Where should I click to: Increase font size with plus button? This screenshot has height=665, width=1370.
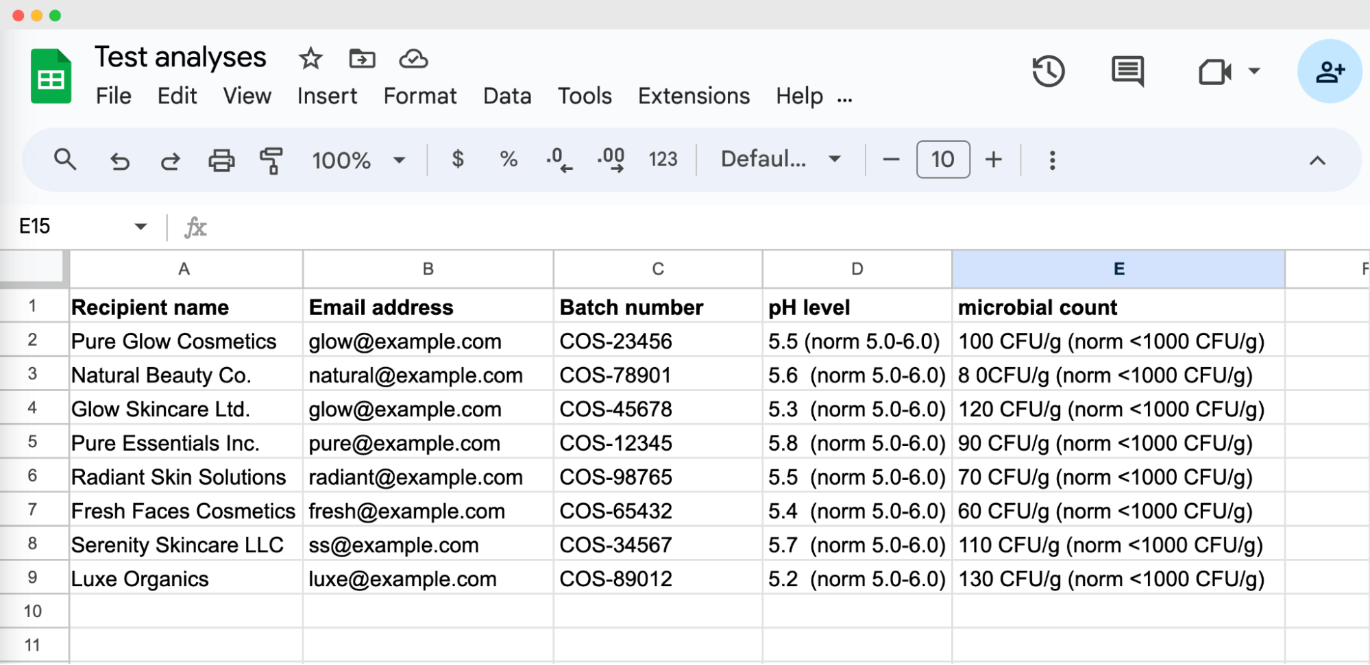tap(993, 160)
